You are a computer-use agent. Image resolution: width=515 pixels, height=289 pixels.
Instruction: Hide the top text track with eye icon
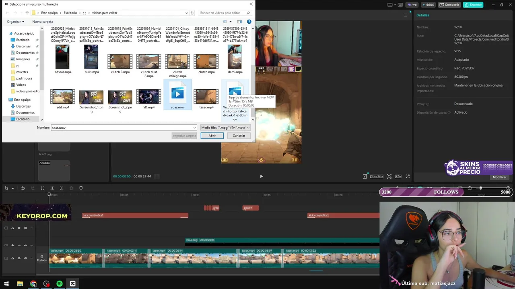tap(19, 228)
